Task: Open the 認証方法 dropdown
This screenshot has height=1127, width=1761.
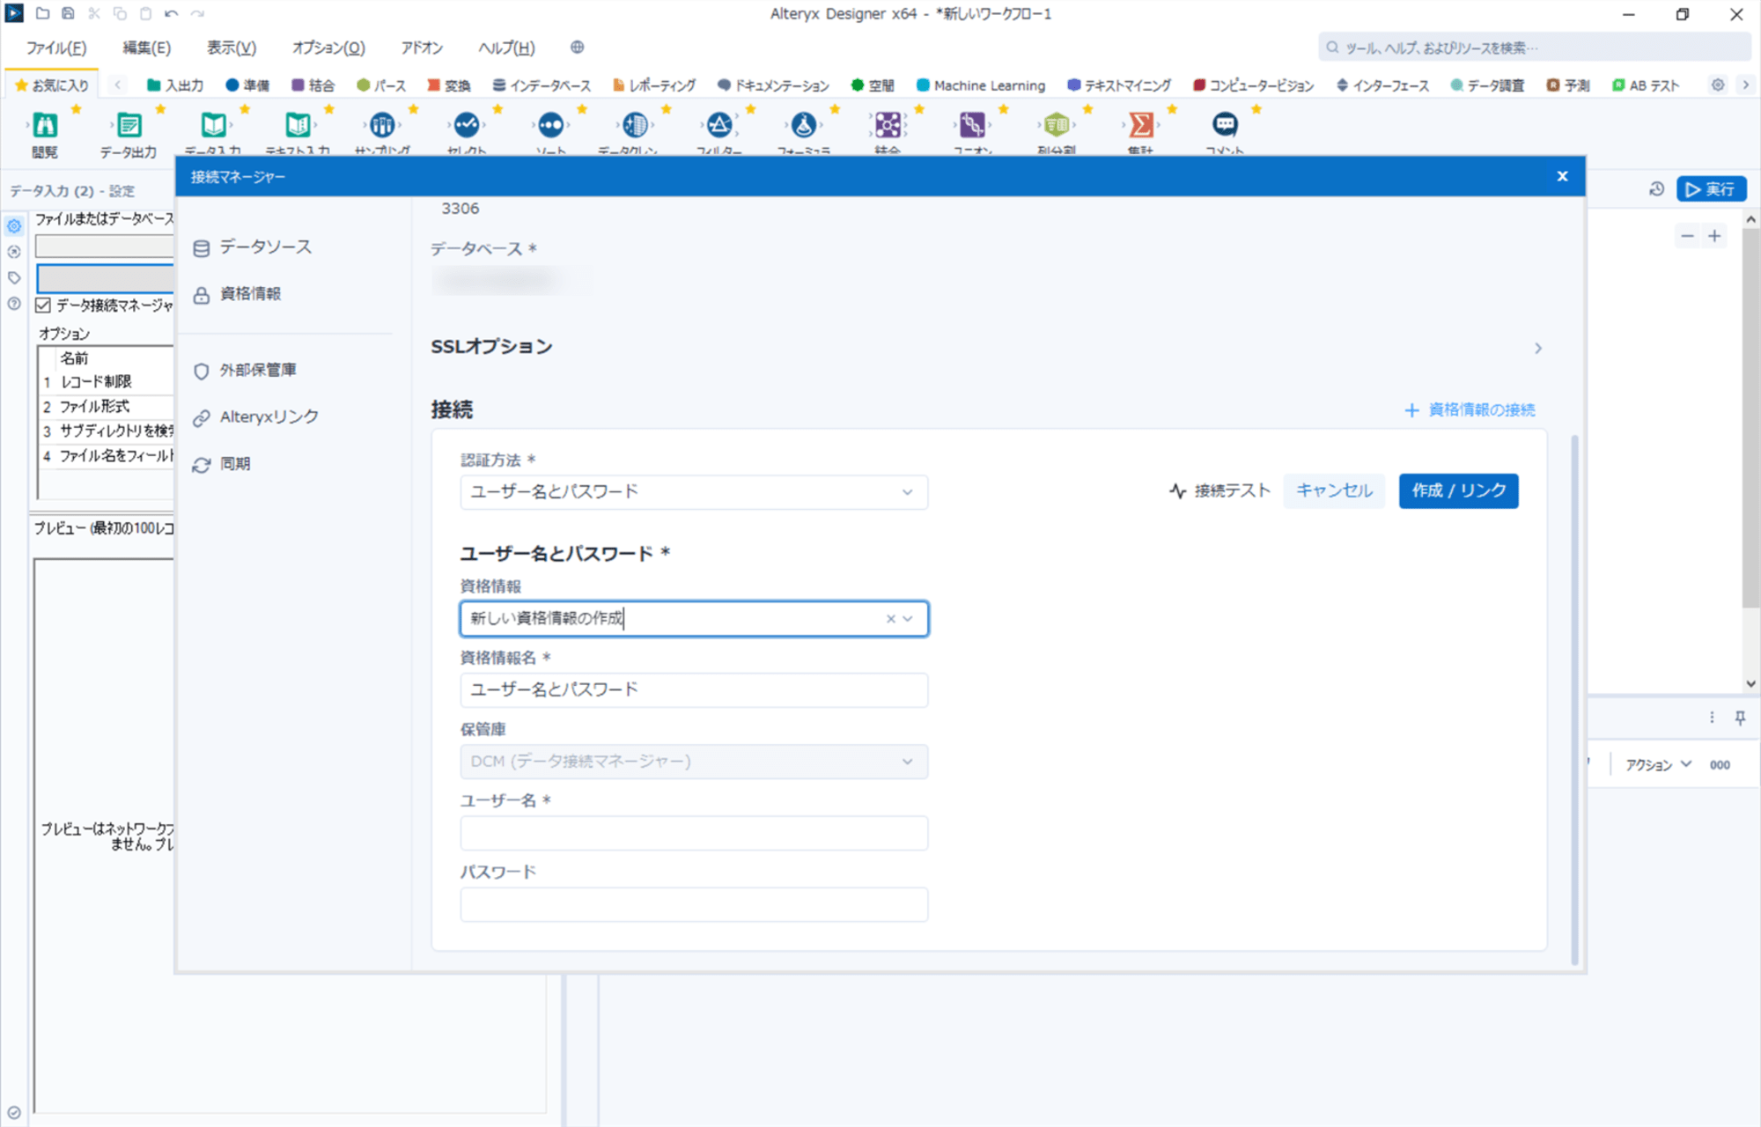Action: pyautogui.click(x=694, y=492)
